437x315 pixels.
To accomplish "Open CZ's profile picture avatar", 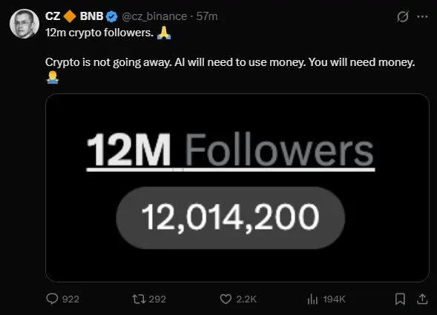I will (24, 24).
